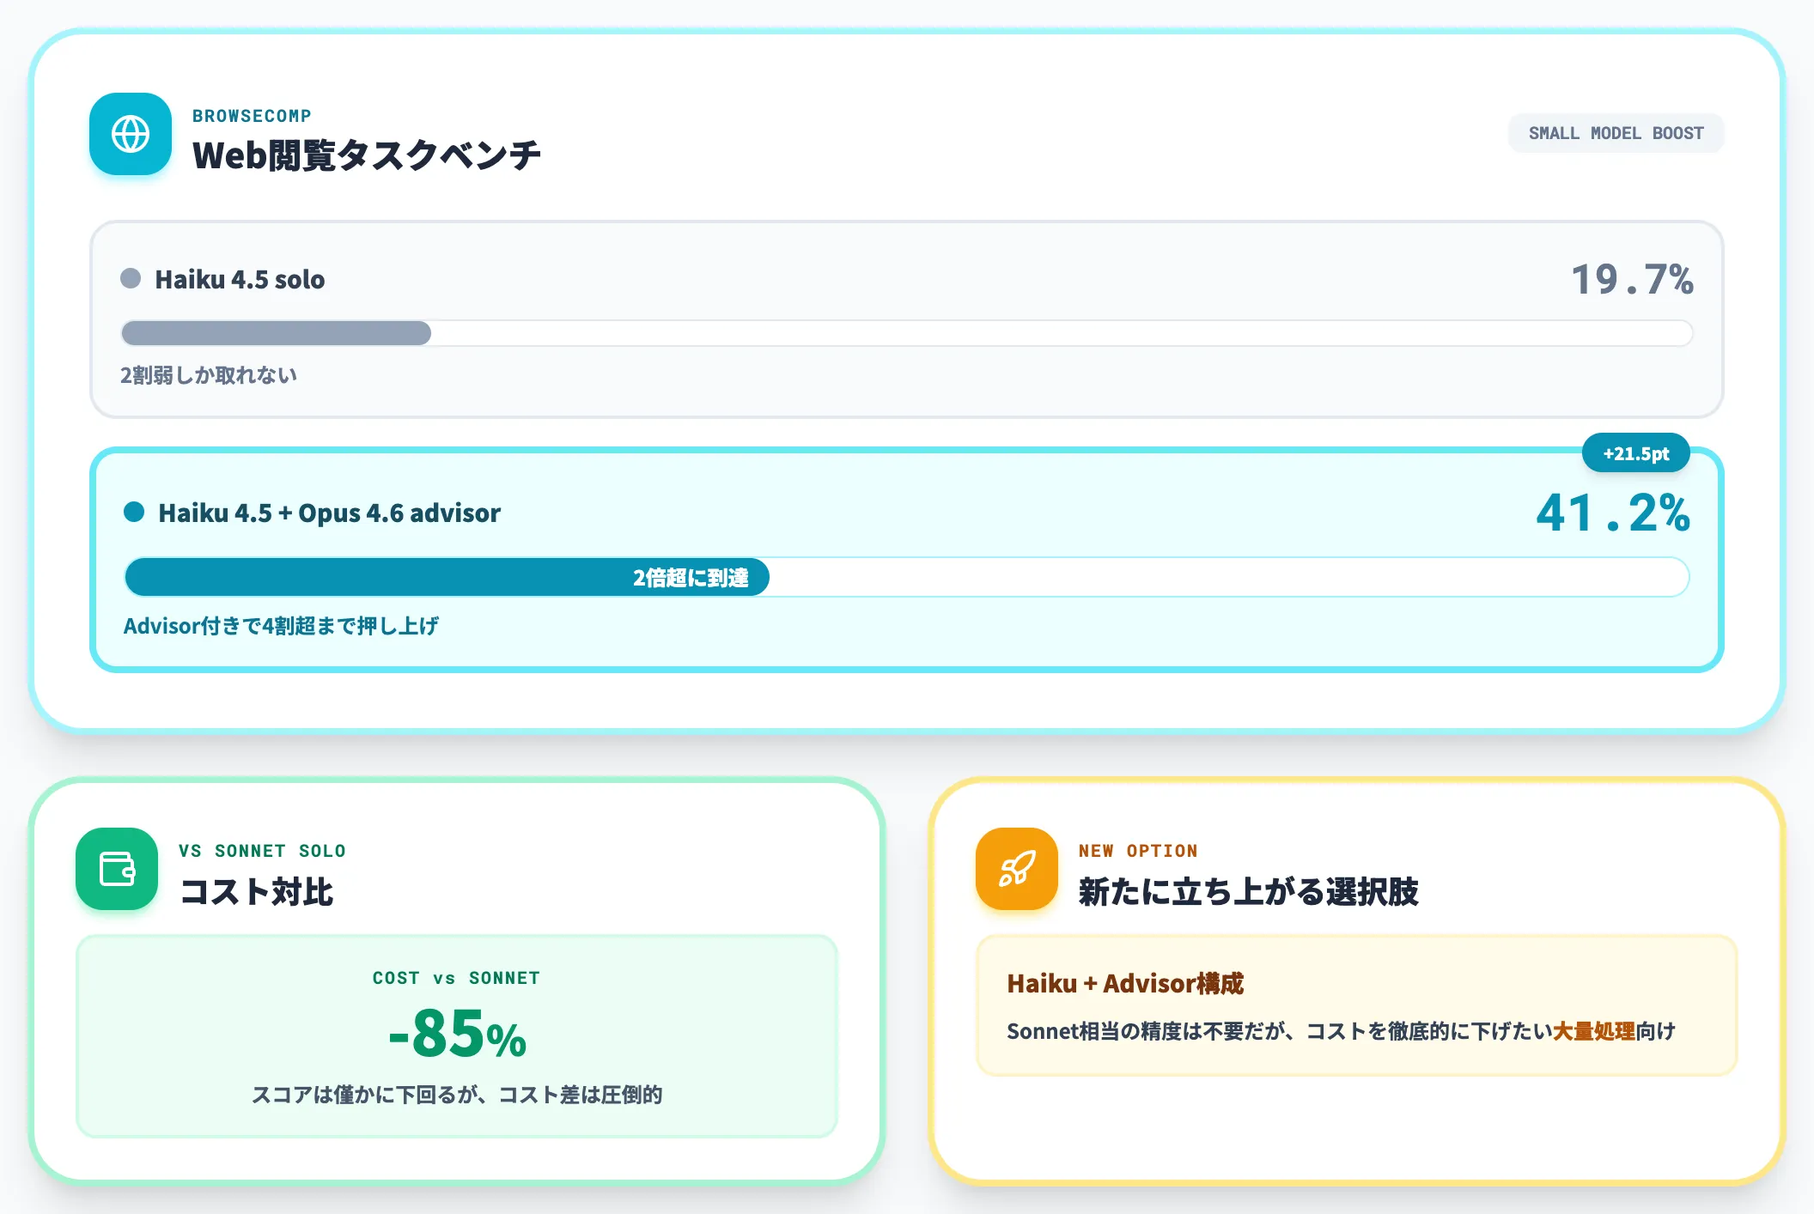1814x1214 pixels.
Task: Click the +21.5pt badge
Action: tap(1636, 453)
